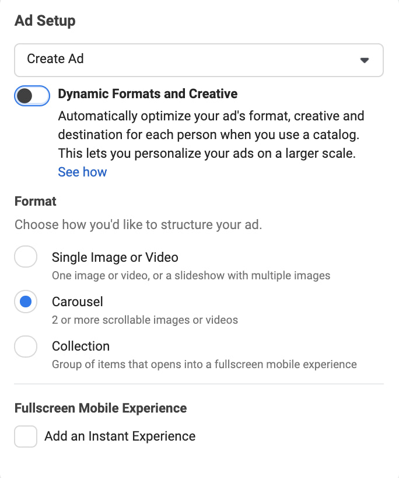The image size is (399, 478).
Task: Click the Create Ad selection field
Action: point(198,60)
